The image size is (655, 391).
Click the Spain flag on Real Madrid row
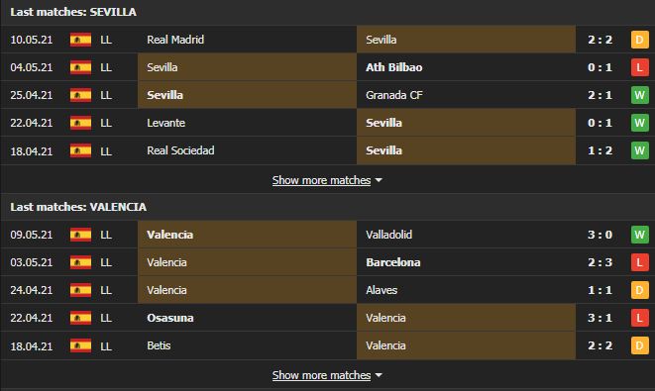(x=80, y=40)
